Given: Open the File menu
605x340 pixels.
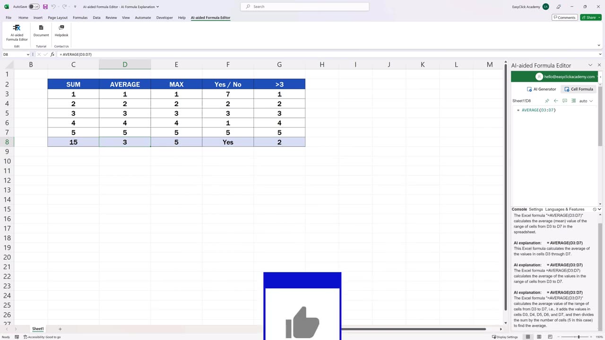Looking at the screenshot, I should coord(9,17).
